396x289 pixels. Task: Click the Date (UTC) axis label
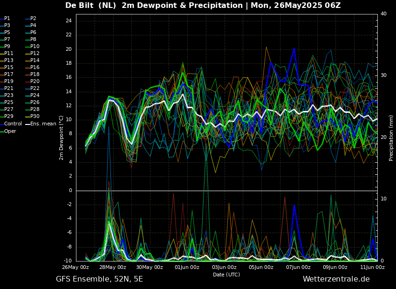[x=226, y=275]
